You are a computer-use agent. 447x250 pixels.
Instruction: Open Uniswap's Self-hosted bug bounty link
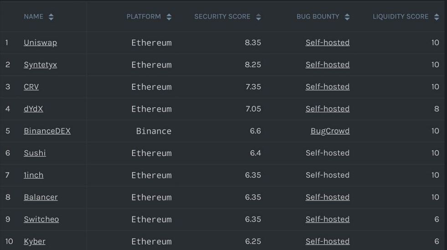click(x=328, y=42)
